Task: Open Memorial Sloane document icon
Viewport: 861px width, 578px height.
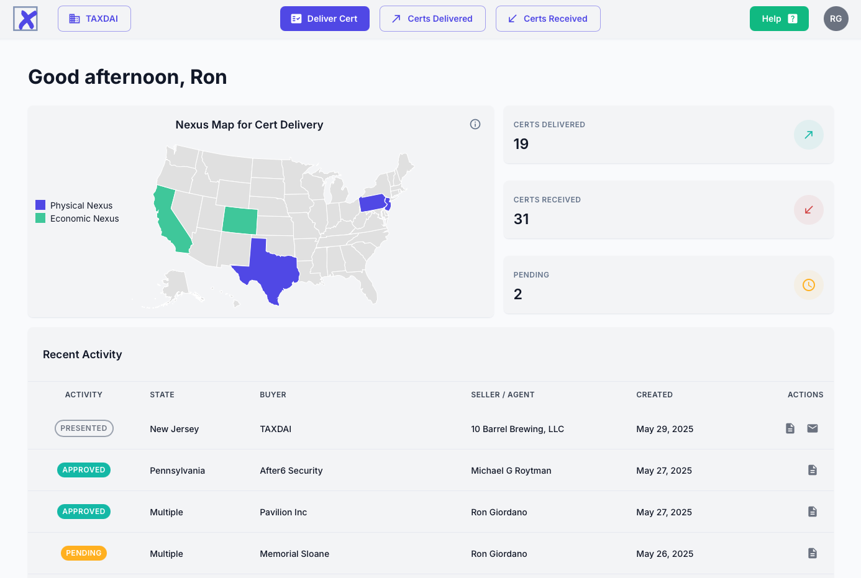Action: coord(812,553)
